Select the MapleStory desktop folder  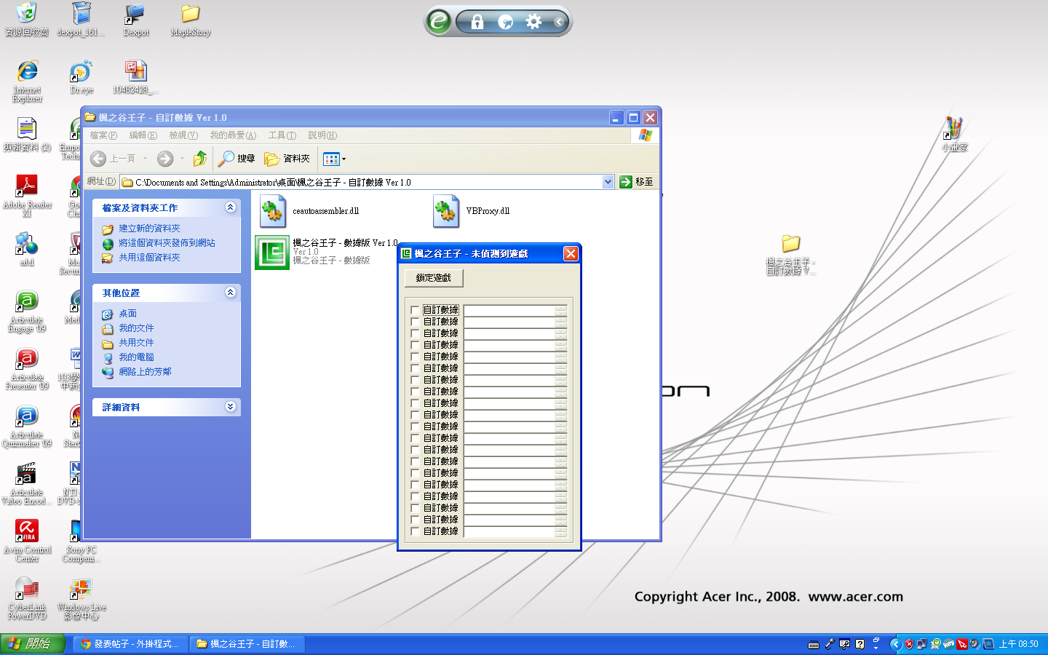coord(191,20)
